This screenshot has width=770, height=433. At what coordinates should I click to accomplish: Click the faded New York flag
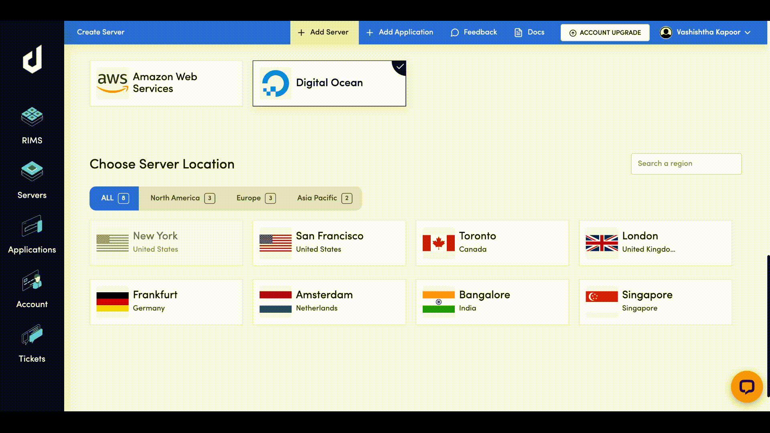112,243
